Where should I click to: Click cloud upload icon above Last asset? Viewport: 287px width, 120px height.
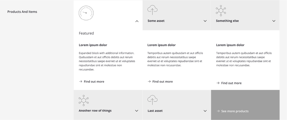(x=153, y=100)
